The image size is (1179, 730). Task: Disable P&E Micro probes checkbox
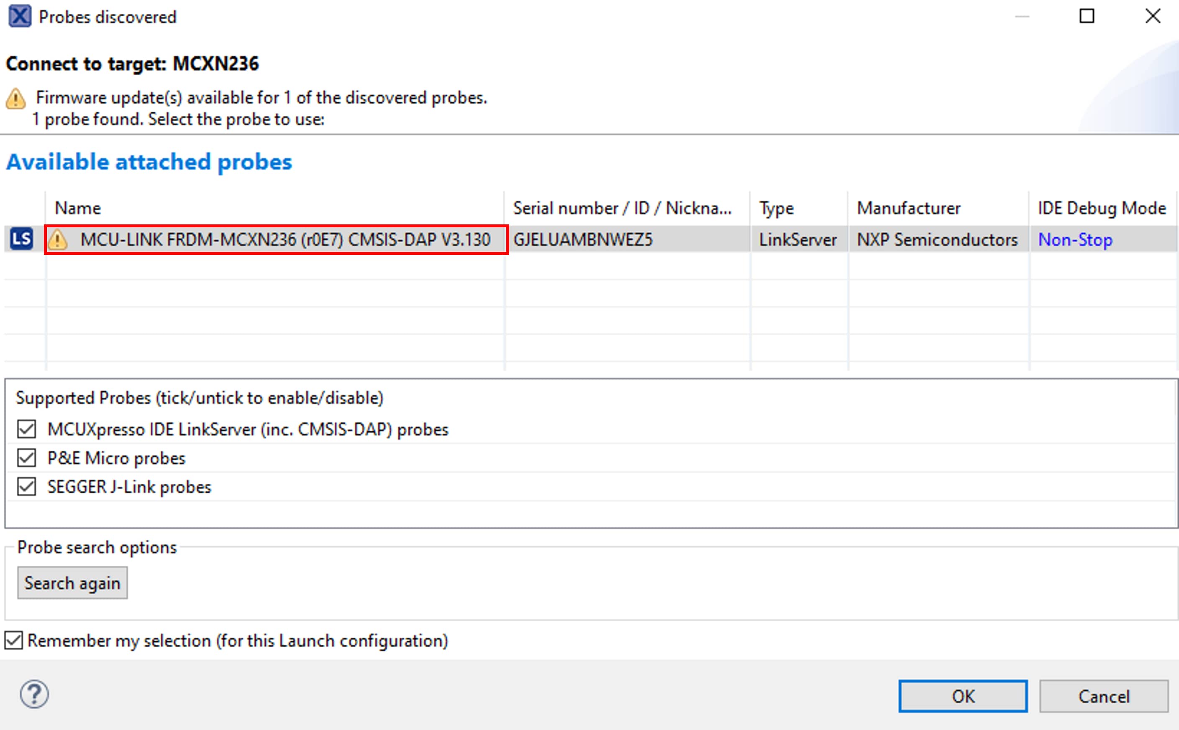(x=27, y=458)
